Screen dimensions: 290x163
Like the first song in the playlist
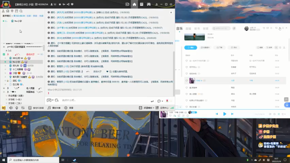[187, 60]
